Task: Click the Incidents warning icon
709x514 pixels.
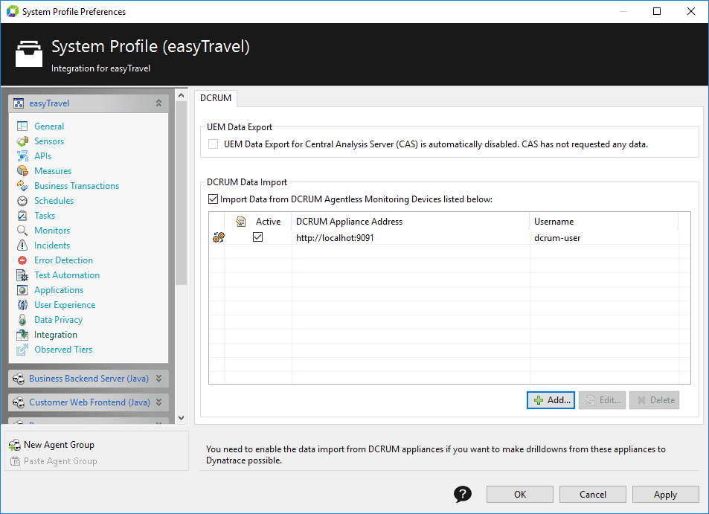Action: pyautogui.click(x=22, y=245)
